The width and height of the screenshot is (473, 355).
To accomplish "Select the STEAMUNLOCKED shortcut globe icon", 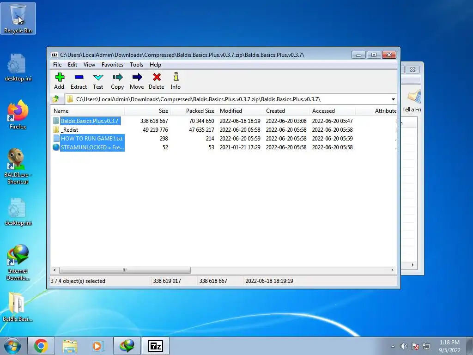I will click(56, 147).
